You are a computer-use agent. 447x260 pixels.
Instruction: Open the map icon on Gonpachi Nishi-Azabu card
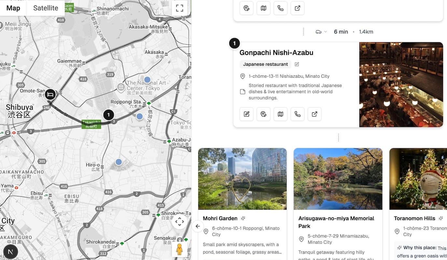pos(280,114)
